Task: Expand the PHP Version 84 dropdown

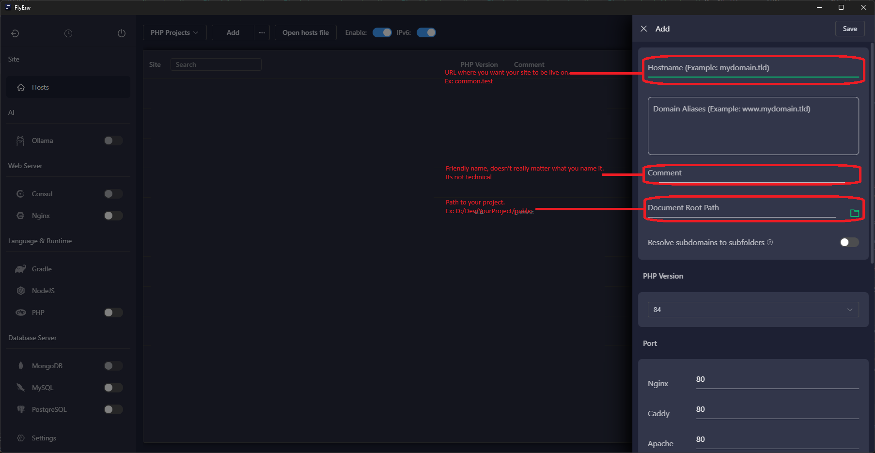Action: [753, 310]
